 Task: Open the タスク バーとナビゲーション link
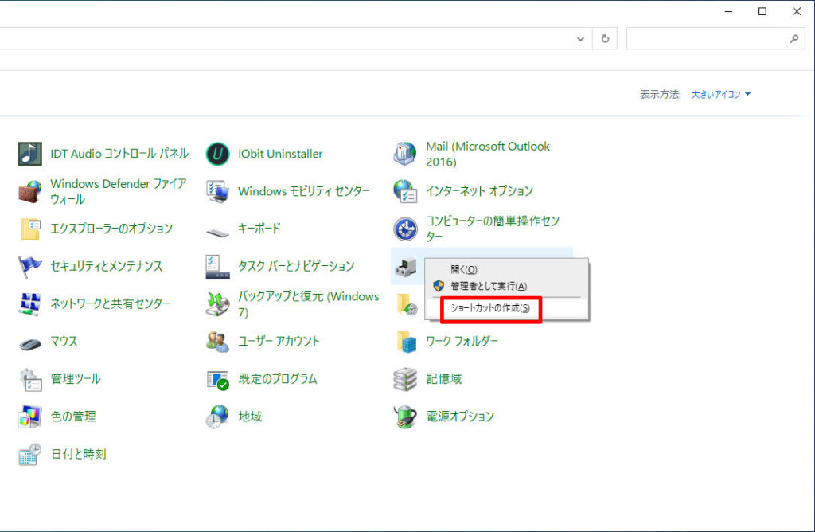coord(296,266)
